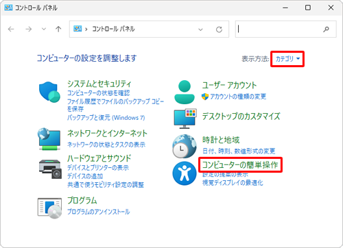
Task: Open 日付、時刻、数値形式の変更 link
Action: [x=239, y=151]
